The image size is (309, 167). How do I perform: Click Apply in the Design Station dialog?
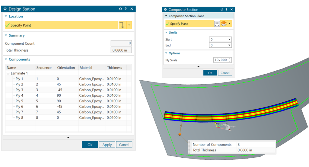[107, 145]
